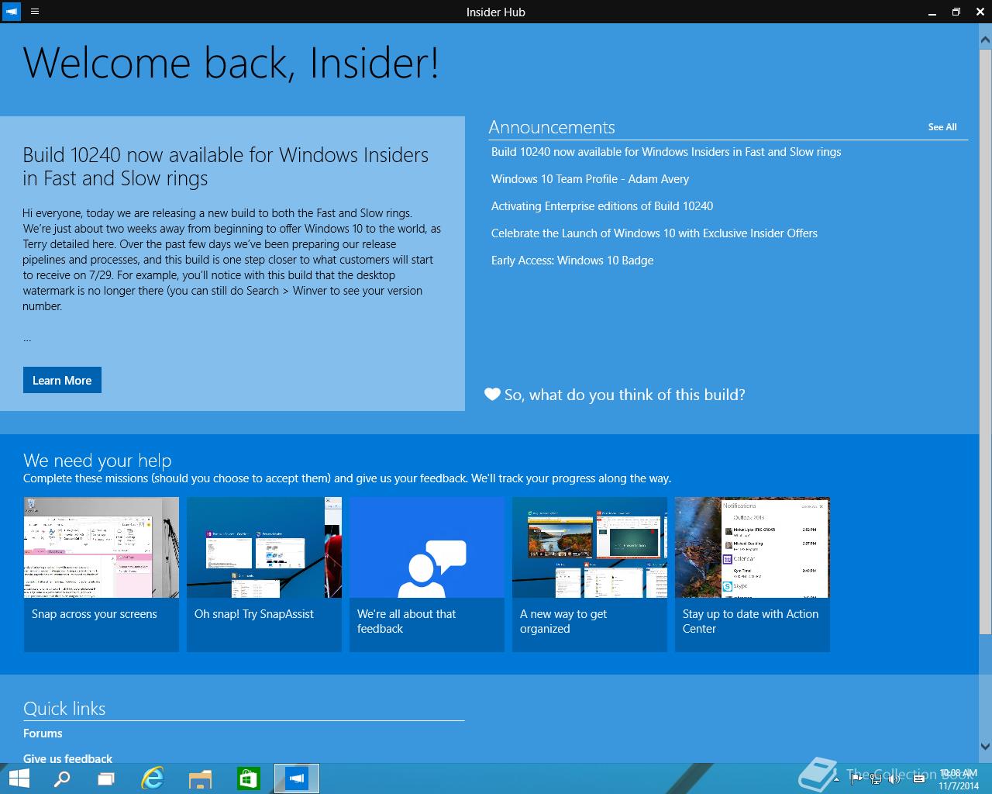Open 'Activating Enterprise editions of Build 10240'
This screenshot has height=794, width=992.
point(602,206)
